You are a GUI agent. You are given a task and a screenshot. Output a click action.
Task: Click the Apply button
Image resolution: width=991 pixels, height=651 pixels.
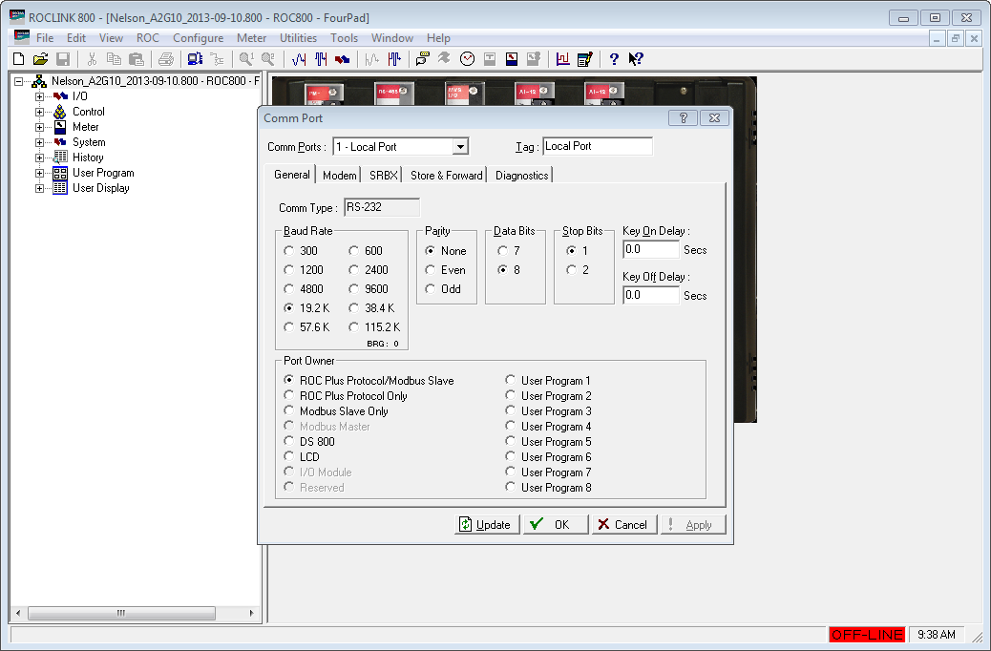pyautogui.click(x=693, y=525)
